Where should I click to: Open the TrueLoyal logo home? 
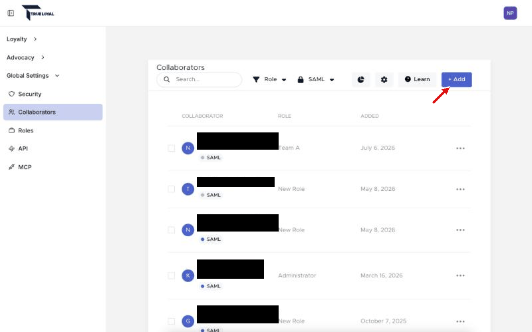point(38,13)
